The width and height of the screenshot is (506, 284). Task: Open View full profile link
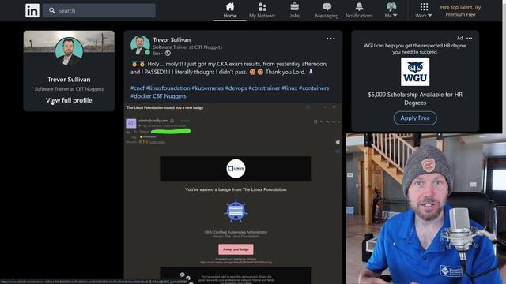tap(69, 100)
